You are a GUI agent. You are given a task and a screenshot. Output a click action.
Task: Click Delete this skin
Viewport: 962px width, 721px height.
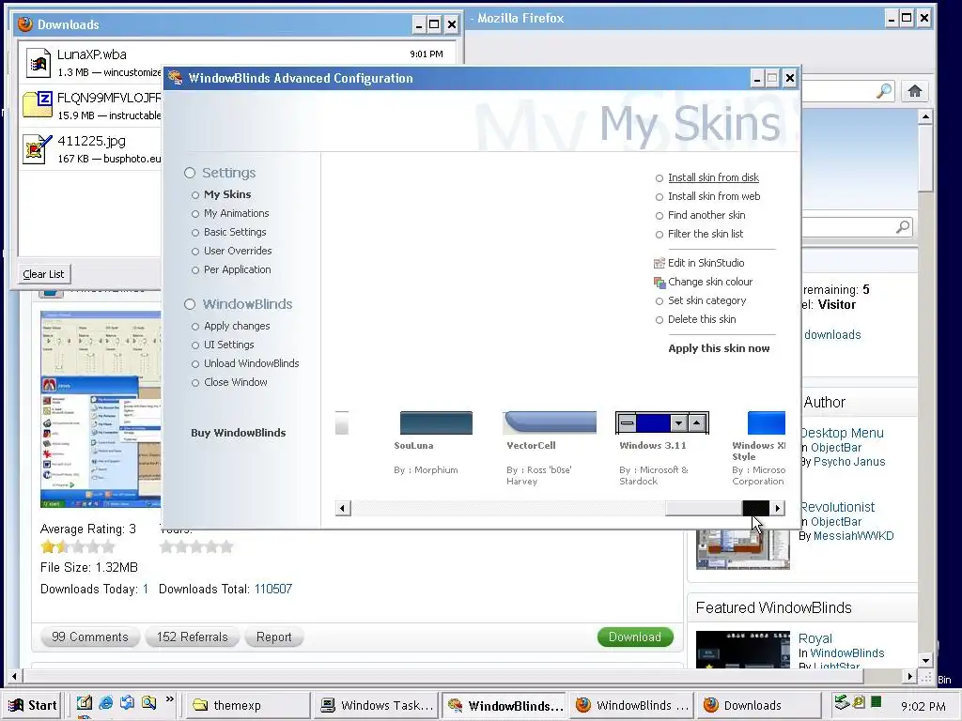(702, 319)
